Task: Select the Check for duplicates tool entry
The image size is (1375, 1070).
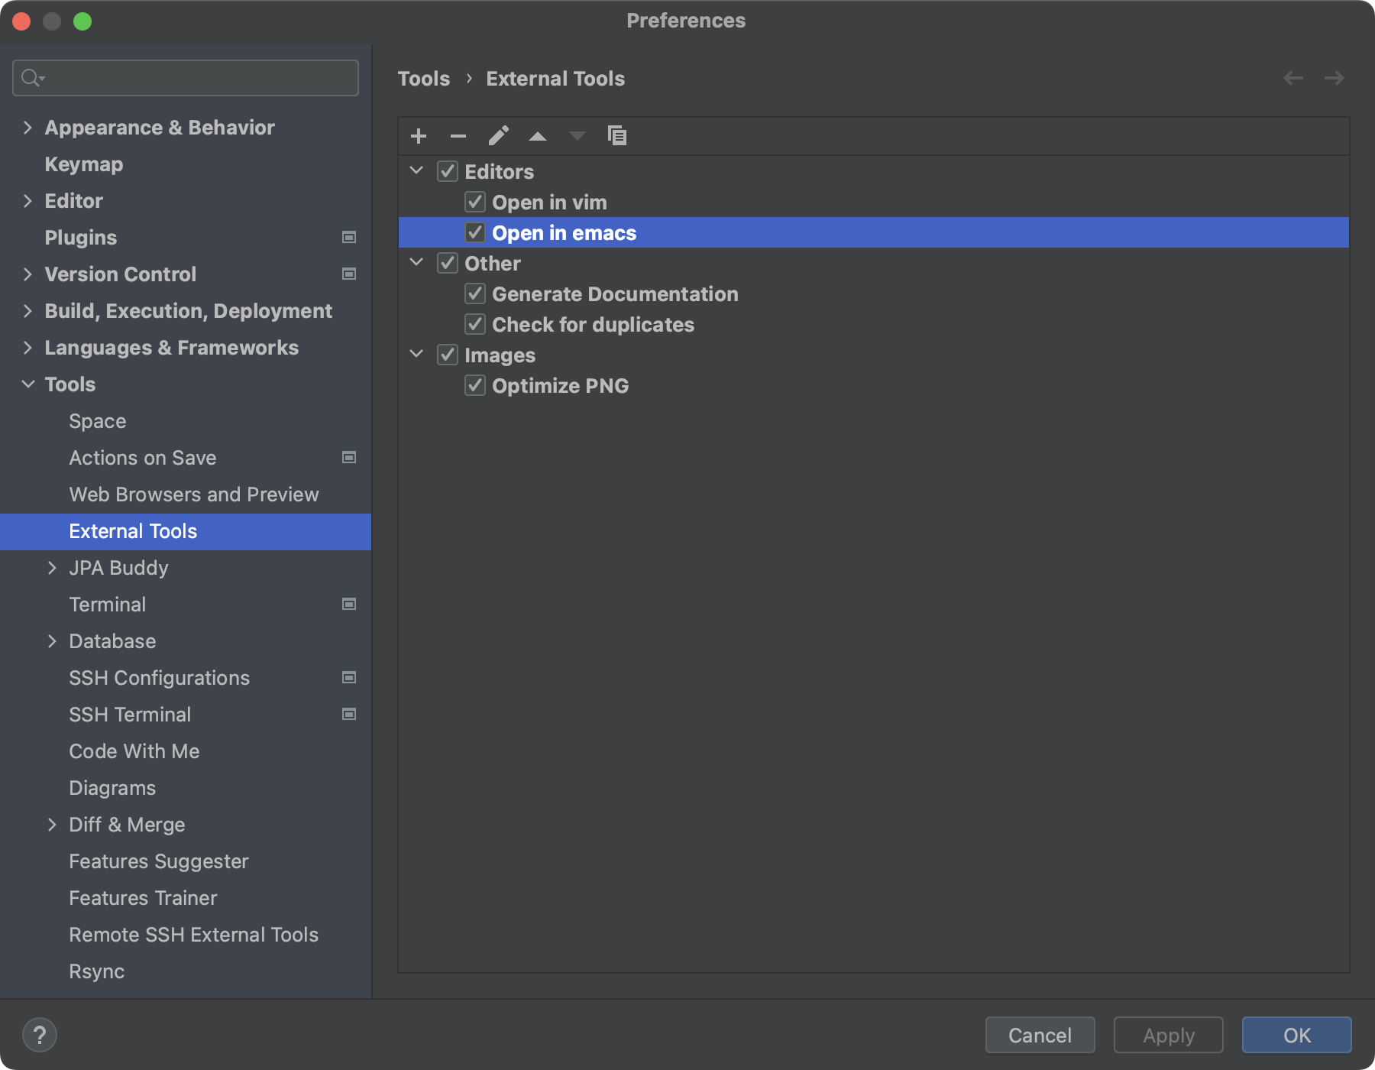Action: (x=593, y=324)
